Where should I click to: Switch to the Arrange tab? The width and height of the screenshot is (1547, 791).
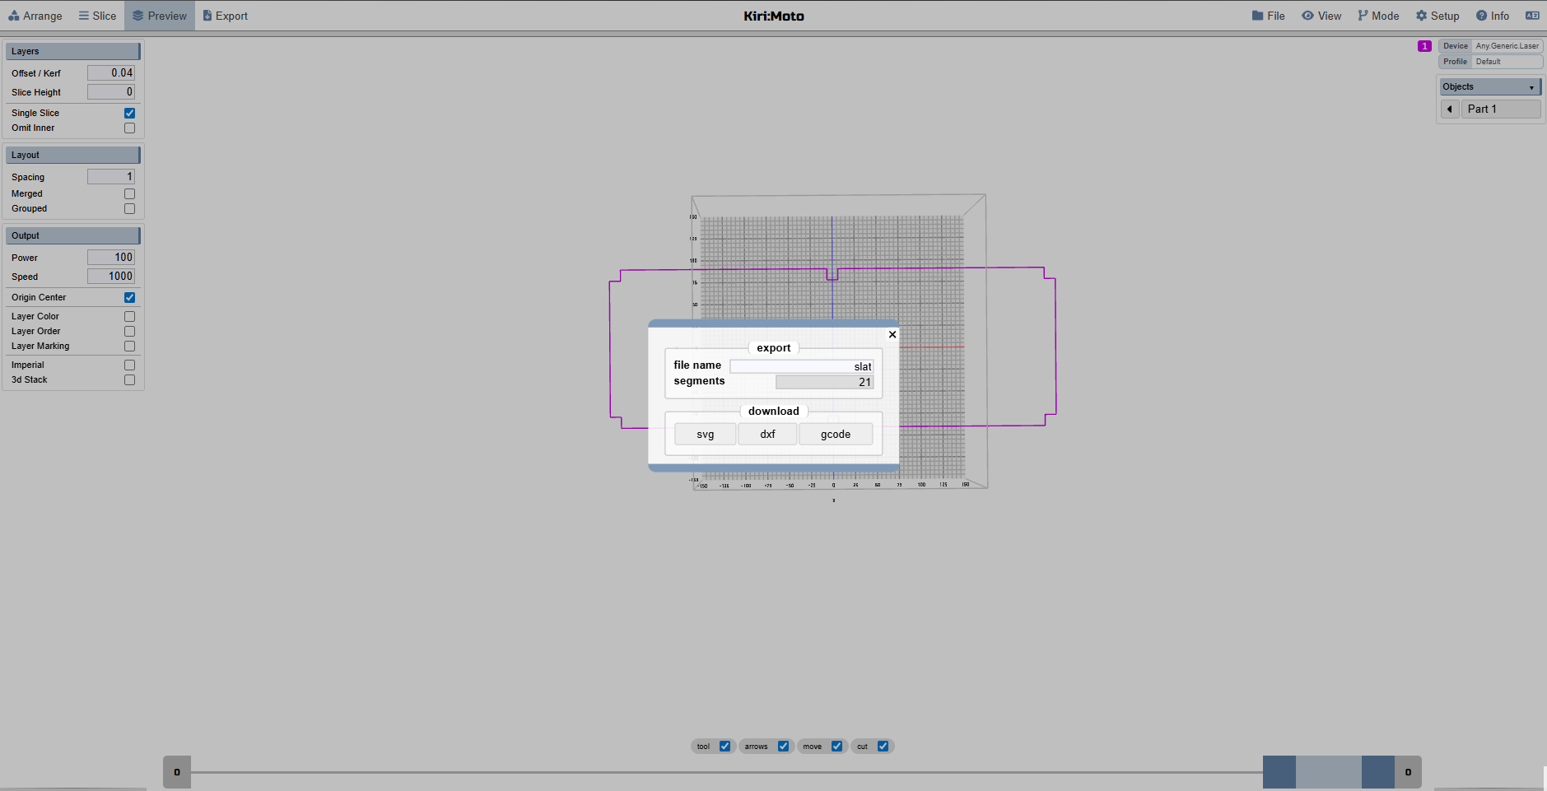pos(35,15)
